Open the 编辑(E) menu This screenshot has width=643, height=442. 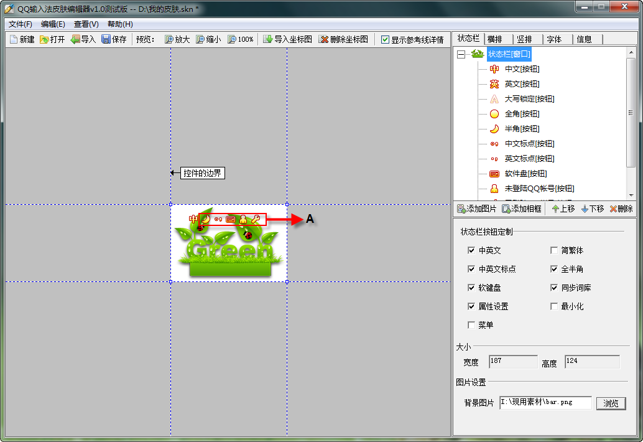pos(53,24)
